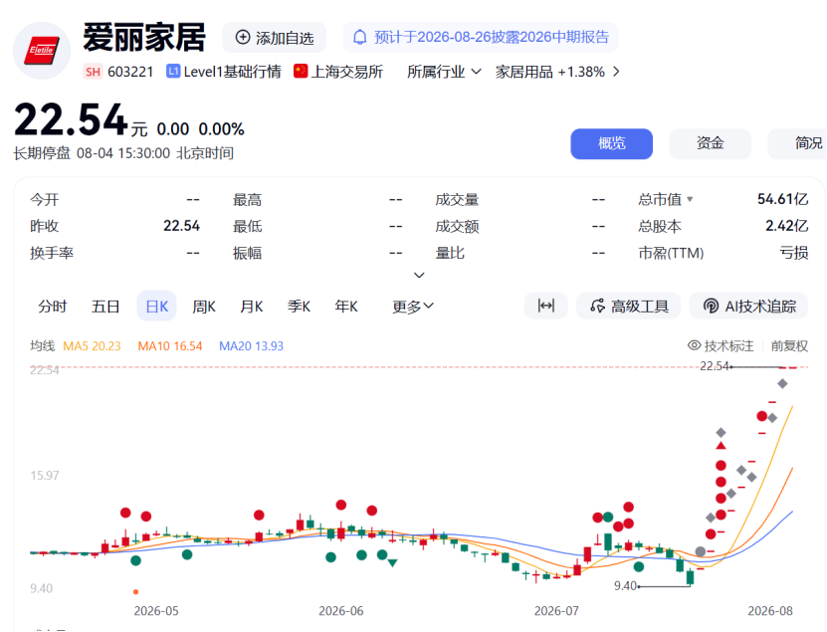827x632 pixels.
Task: Click the AI技术追踪 button
Action: (748, 306)
